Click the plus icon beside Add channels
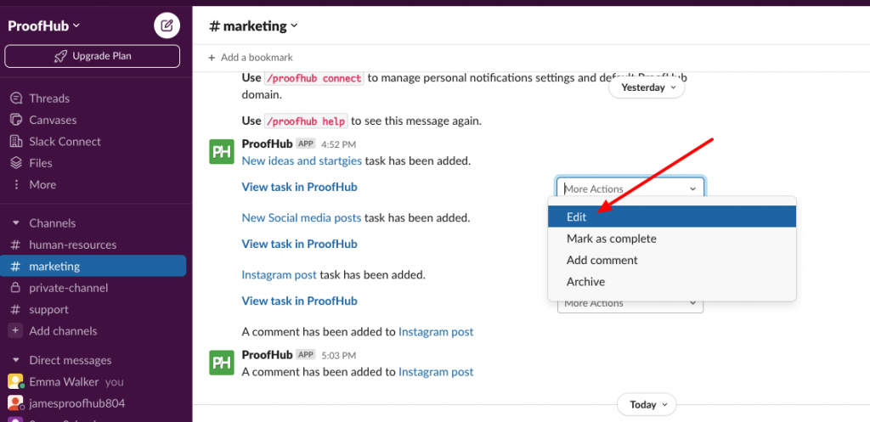870x422 pixels. point(15,331)
